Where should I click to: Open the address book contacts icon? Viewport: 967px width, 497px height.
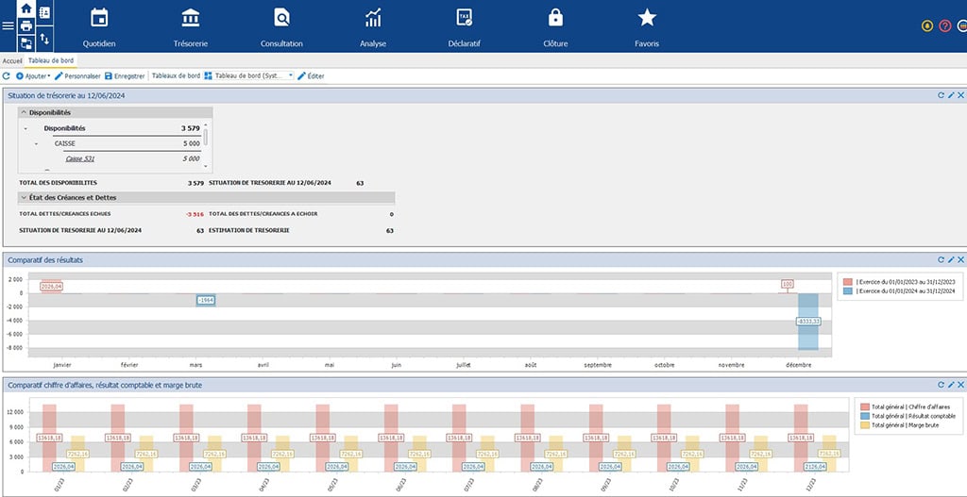[x=45, y=11]
